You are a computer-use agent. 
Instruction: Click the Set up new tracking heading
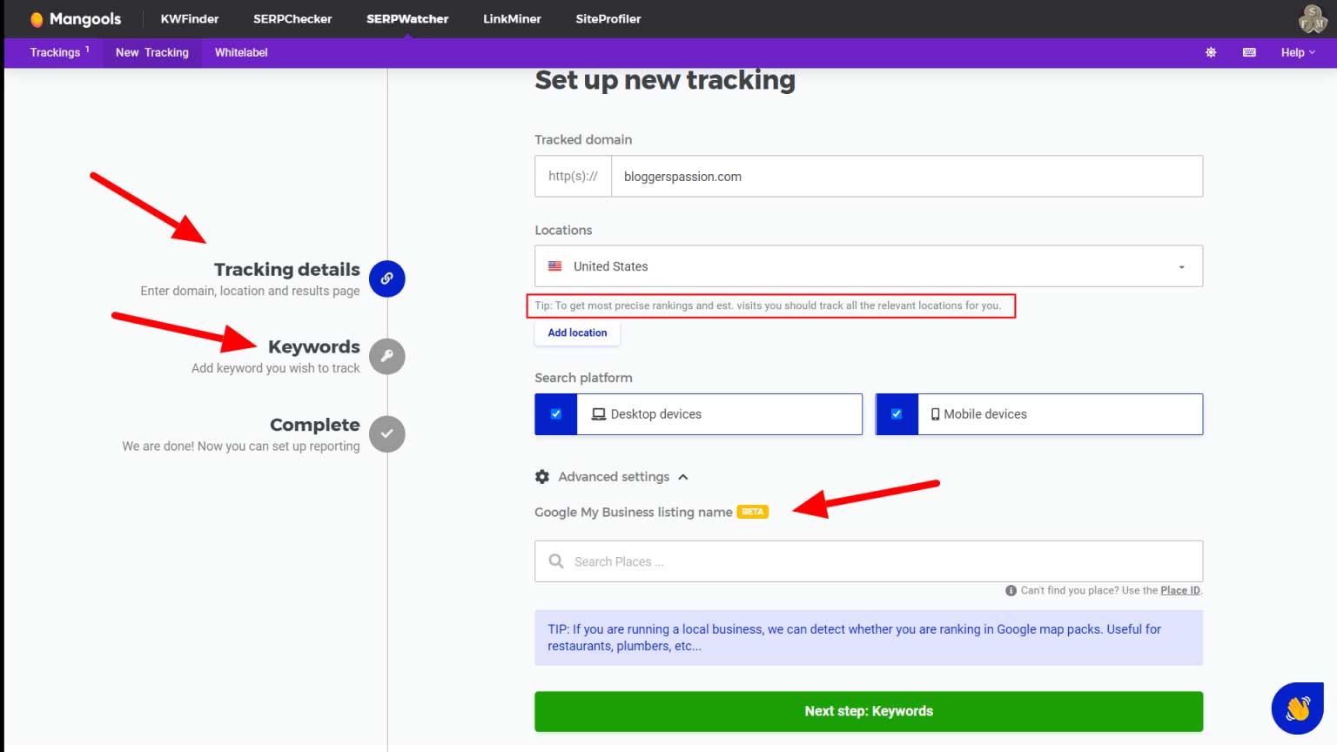click(x=665, y=80)
